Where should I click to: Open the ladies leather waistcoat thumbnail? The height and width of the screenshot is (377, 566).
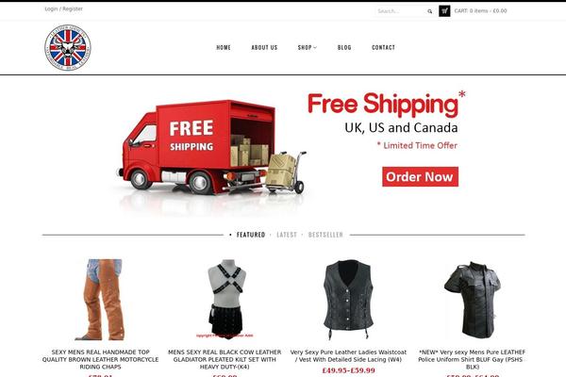pos(348,300)
